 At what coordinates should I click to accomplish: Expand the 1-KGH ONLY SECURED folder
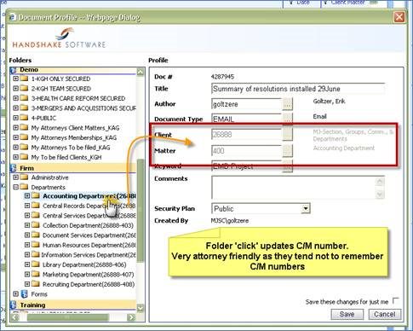click(15, 78)
